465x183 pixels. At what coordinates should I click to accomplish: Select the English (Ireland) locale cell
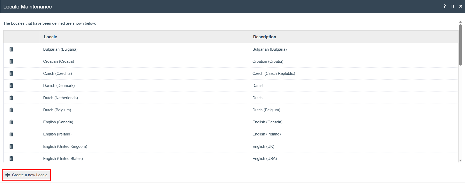click(144, 134)
